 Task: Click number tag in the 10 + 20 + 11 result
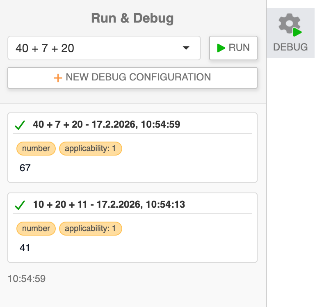point(36,229)
